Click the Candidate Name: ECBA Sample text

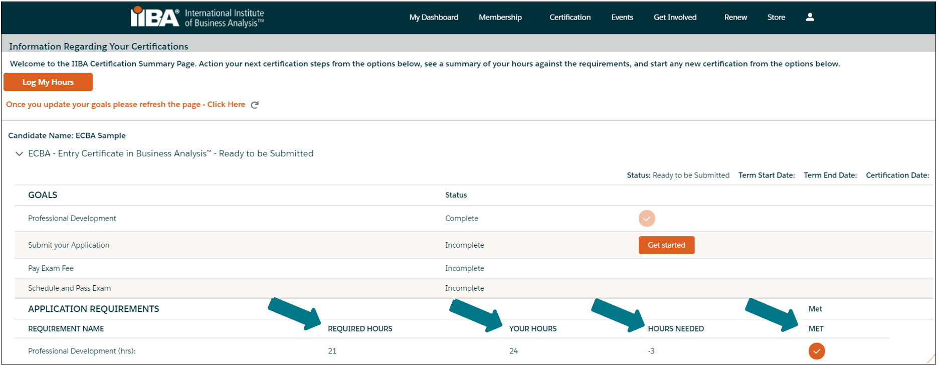pyautogui.click(x=67, y=136)
